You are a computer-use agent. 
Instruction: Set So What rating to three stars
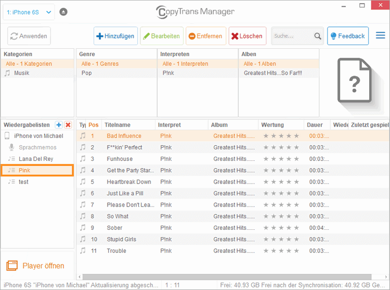(x=281, y=216)
